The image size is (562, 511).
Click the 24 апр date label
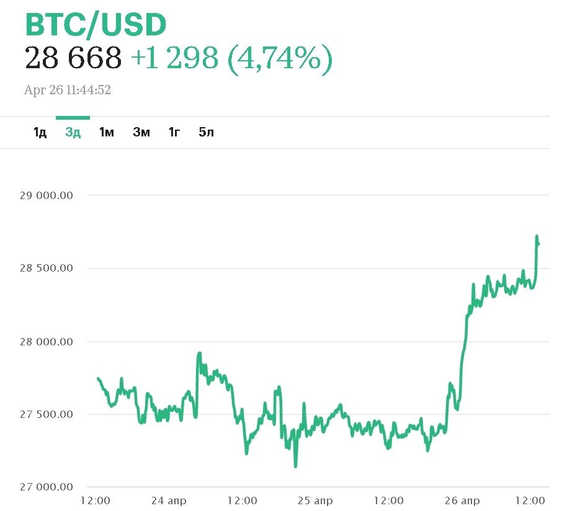point(168,500)
